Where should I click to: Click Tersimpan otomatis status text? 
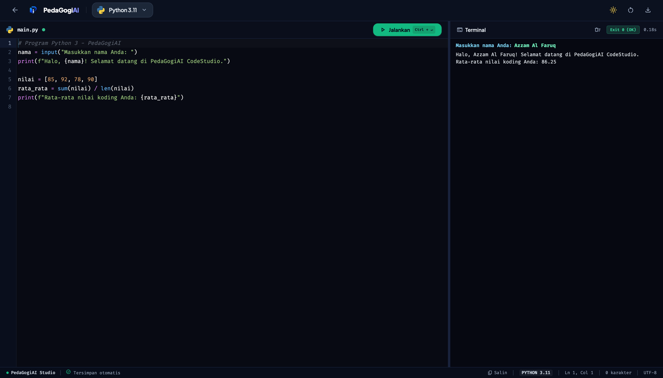click(x=97, y=373)
